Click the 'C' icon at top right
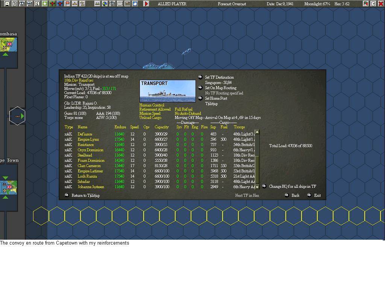This screenshot has height=289, width=385. [x=373, y=4]
